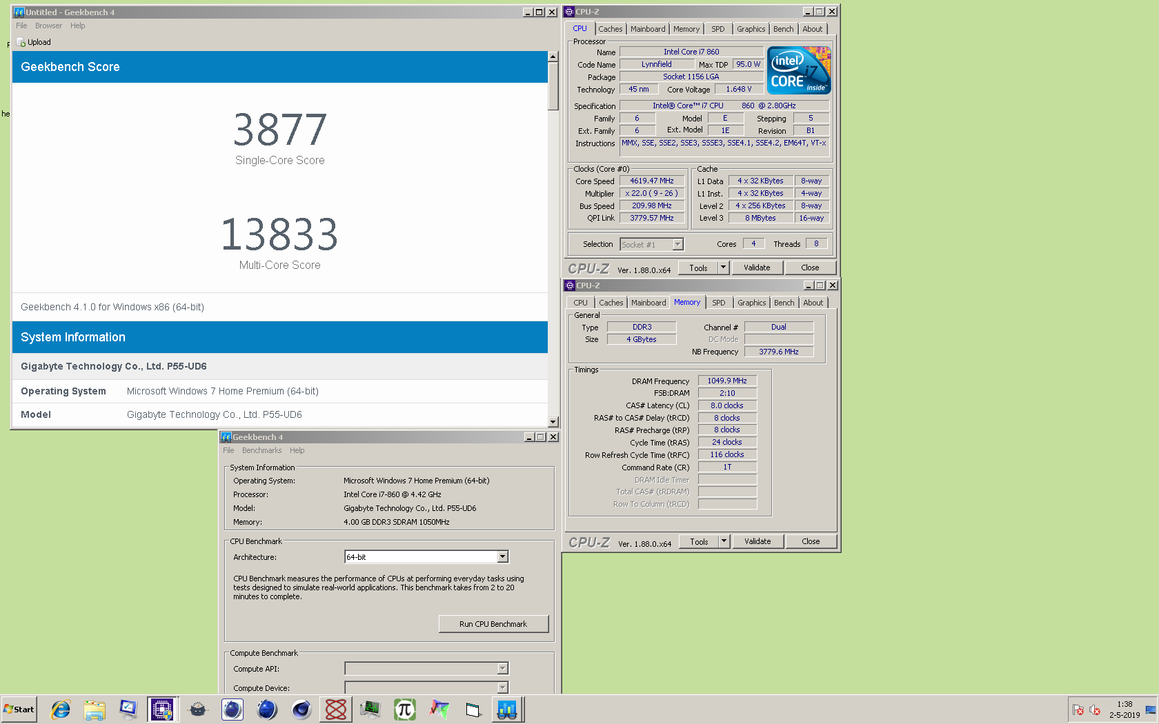Open Help menu in Untitled Geekbench window

pyautogui.click(x=77, y=26)
